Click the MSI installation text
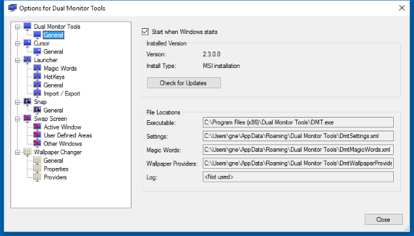Screen dimensions: 414x236 pyautogui.click(x=221, y=66)
